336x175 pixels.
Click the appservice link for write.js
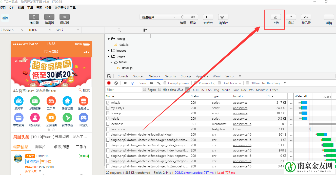coord(240,103)
